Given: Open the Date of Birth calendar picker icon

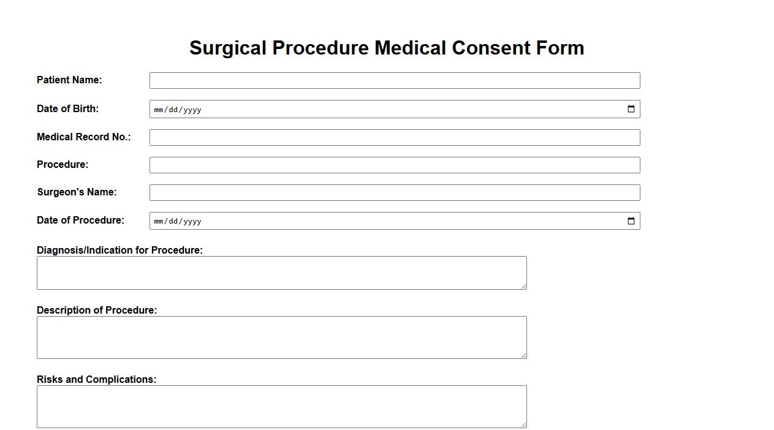Looking at the screenshot, I should 631,109.
